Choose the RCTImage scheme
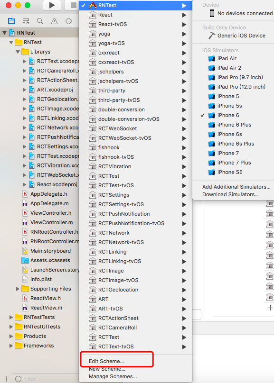The height and width of the screenshot is (383, 274). [x=135, y=271]
